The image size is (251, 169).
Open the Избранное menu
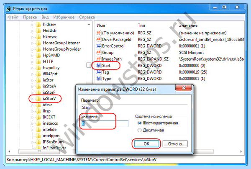(64, 17)
